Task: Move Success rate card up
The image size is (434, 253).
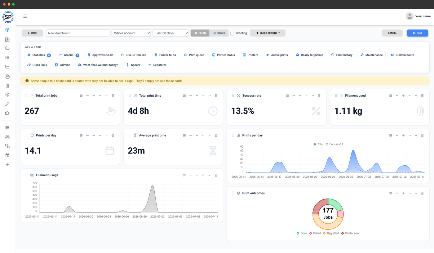Action: [x=307, y=96]
